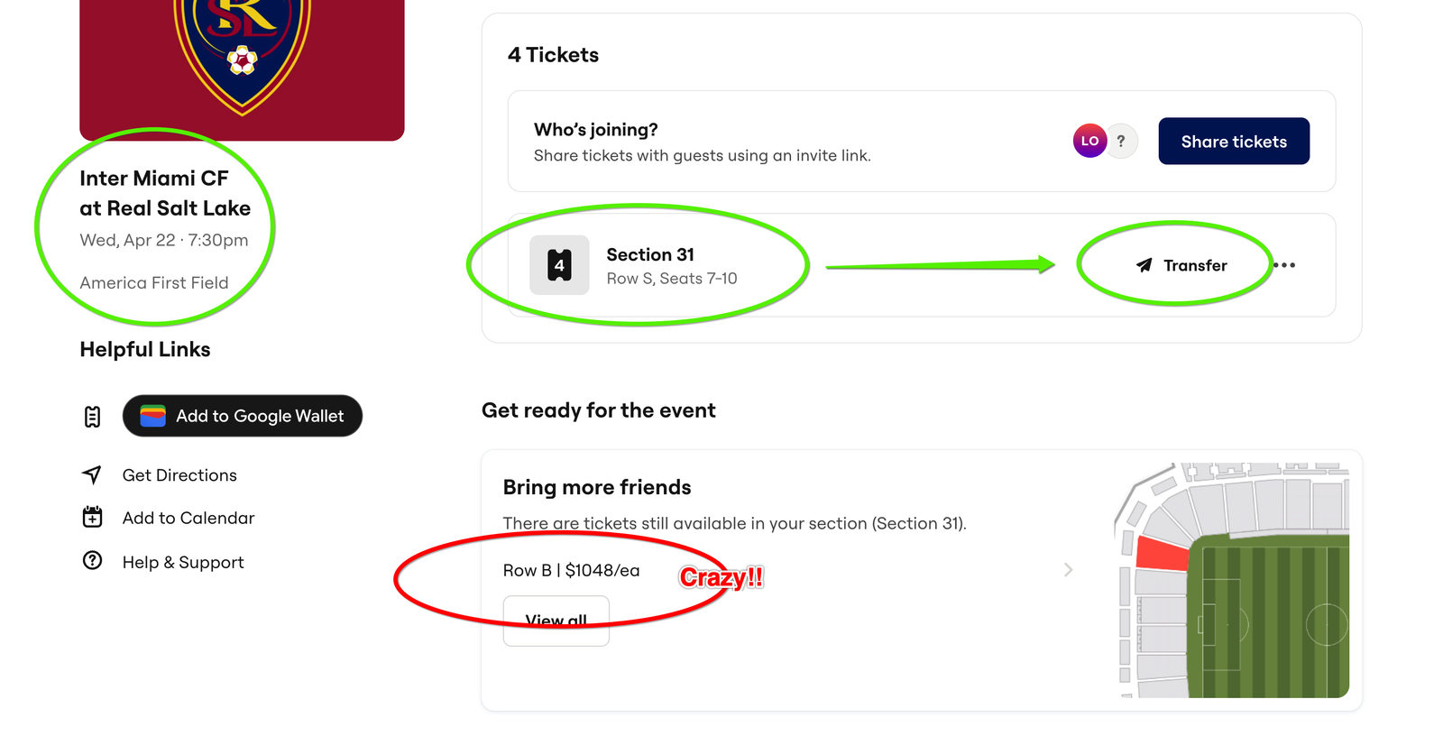Screen dimensions: 1443x745
Task: Click the ticket icon showing 4
Action: 559,265
